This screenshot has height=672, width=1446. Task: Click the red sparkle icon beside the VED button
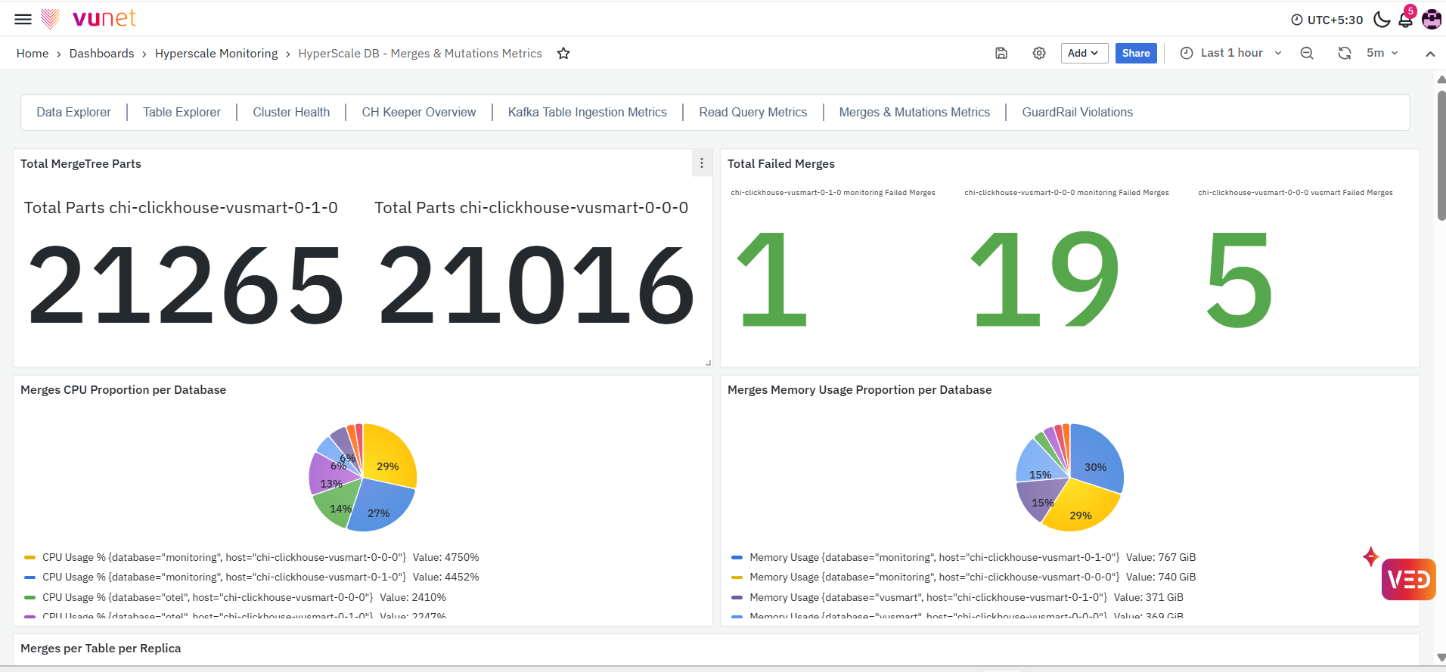(x=1370, y=557)
